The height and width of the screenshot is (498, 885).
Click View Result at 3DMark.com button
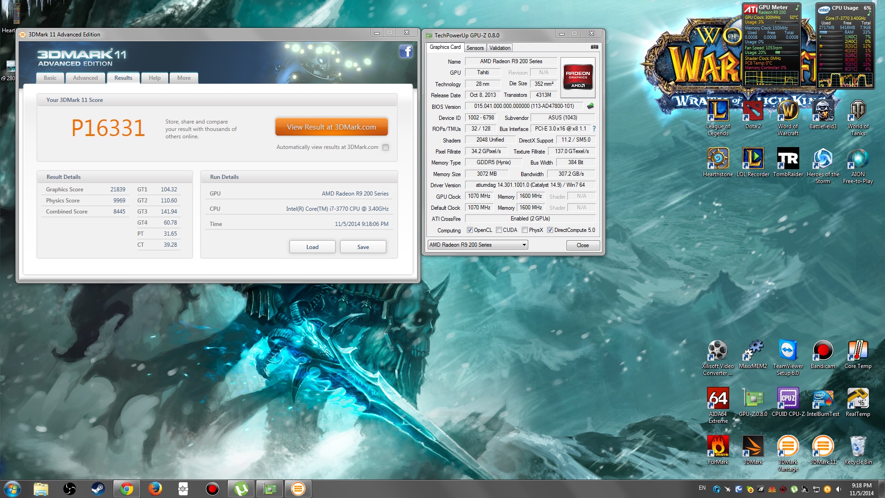331,127
